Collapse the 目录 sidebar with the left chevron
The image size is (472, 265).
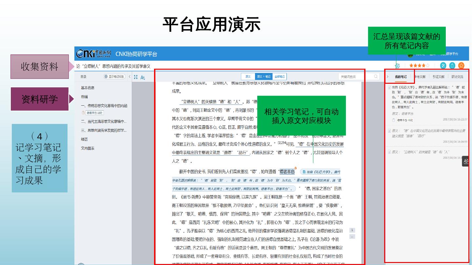point(129,77)
